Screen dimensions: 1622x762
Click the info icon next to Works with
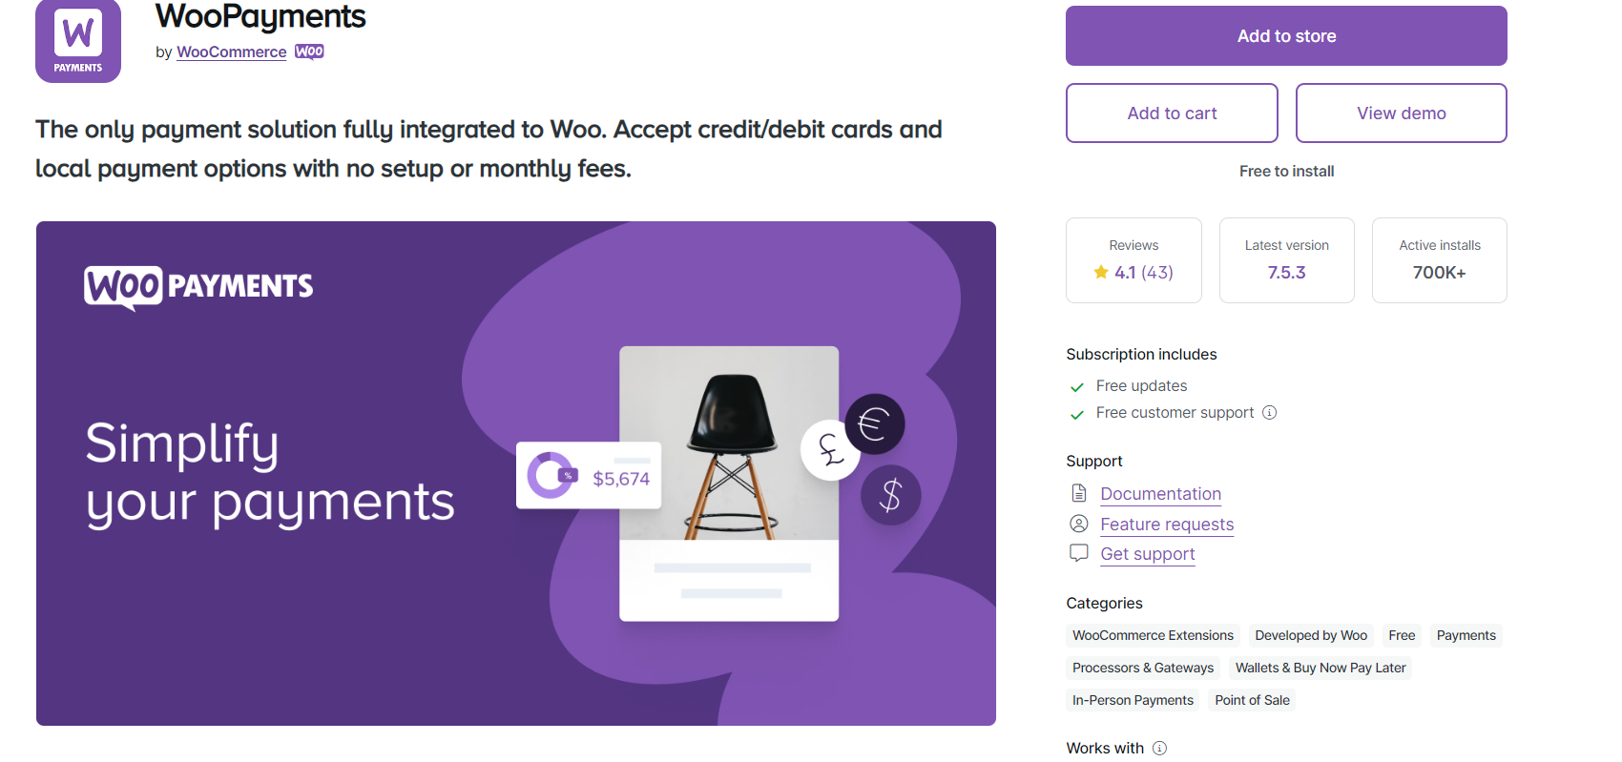[x=1159, y=748]
